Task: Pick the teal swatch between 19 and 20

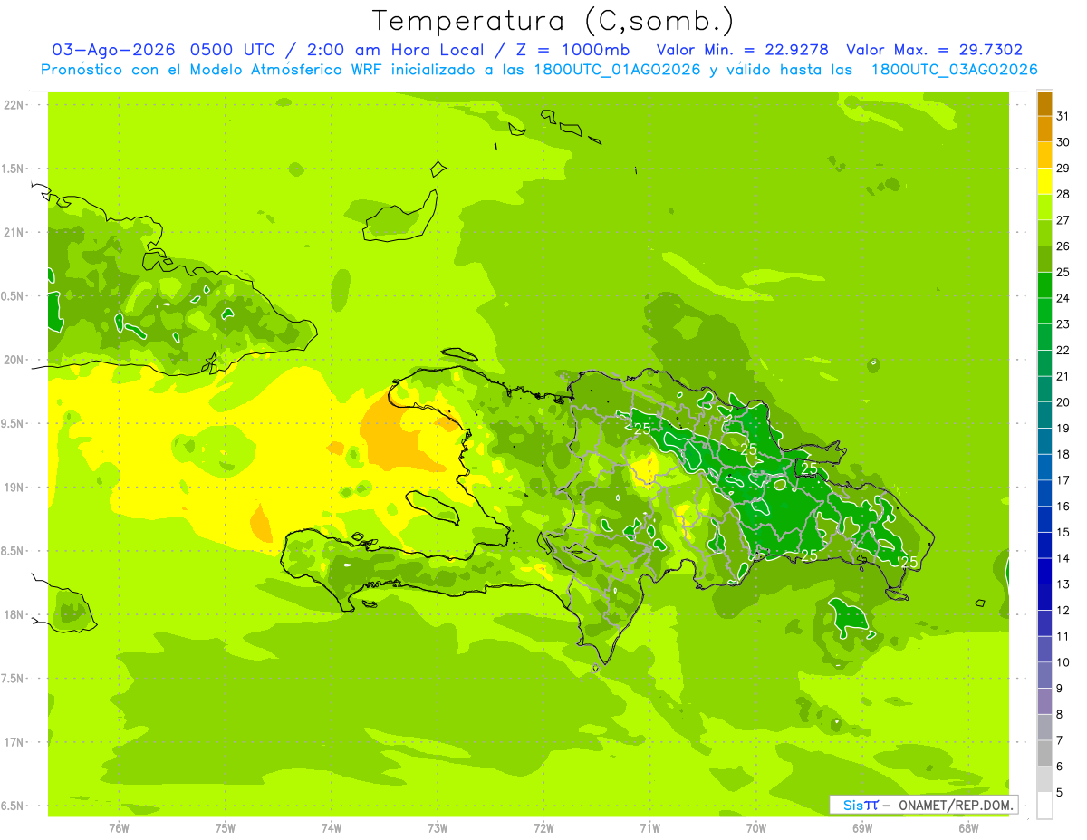Action: click(1044, 415)
